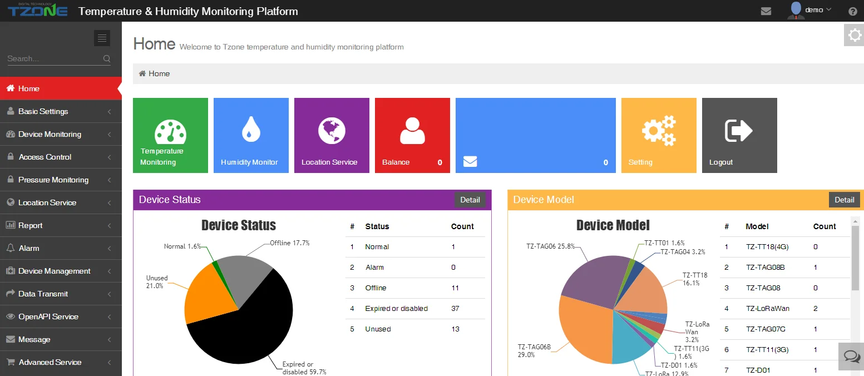Click the OpenAPI Service eye icon
The width and height of the screenshot is (864, 376).
point(10,316)
